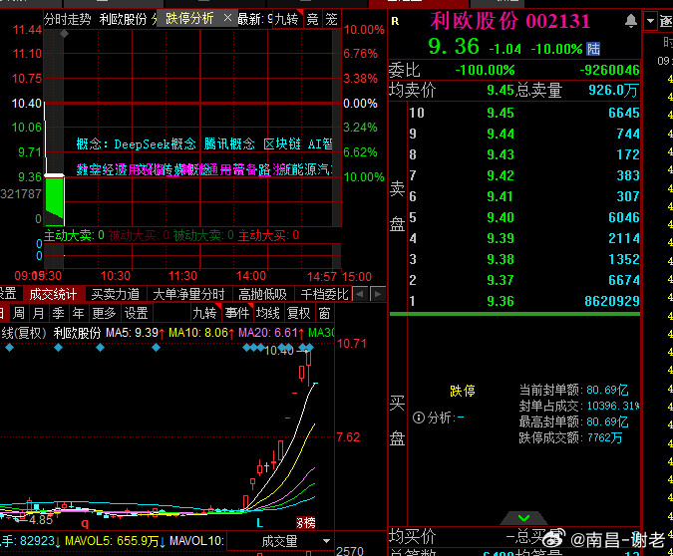Click the 跌停成交额 7762万 value
Screen dimensions: 673x556
[604, 437]
